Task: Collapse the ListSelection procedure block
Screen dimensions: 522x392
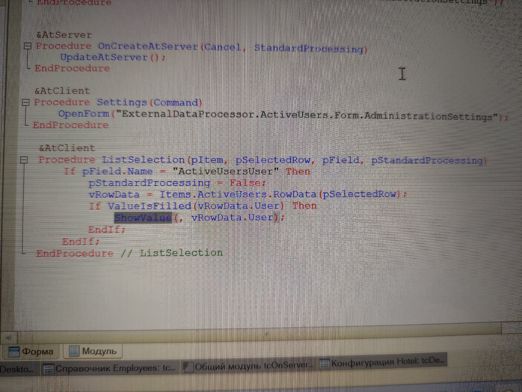Action: click(x=25, y=161)
